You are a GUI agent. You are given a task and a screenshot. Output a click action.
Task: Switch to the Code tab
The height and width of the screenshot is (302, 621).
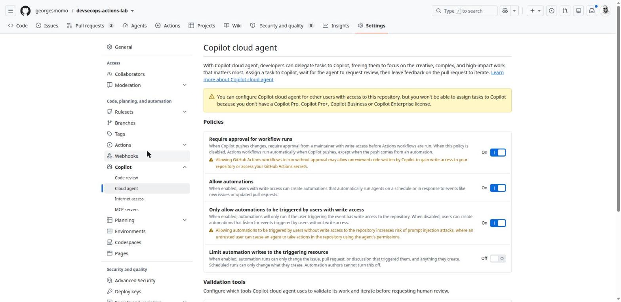(x=18, y=26)
